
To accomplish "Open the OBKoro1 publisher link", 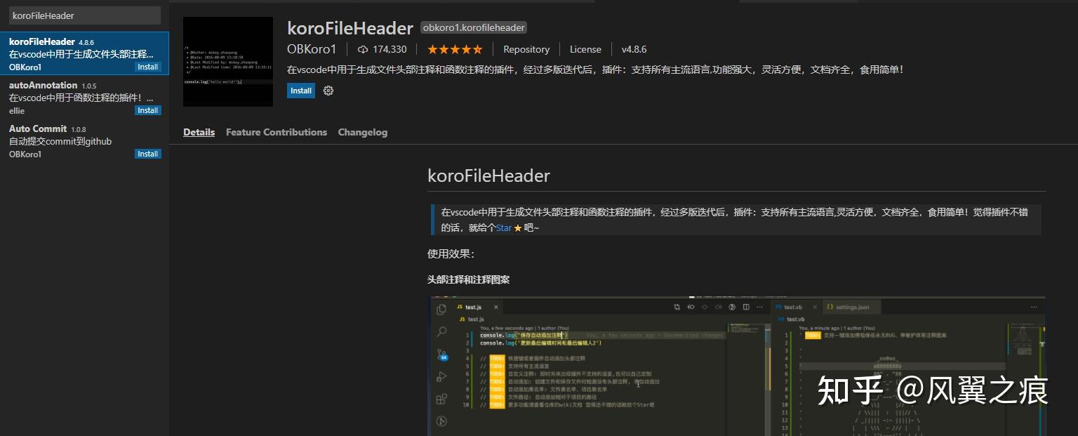I will coord(312,49).
